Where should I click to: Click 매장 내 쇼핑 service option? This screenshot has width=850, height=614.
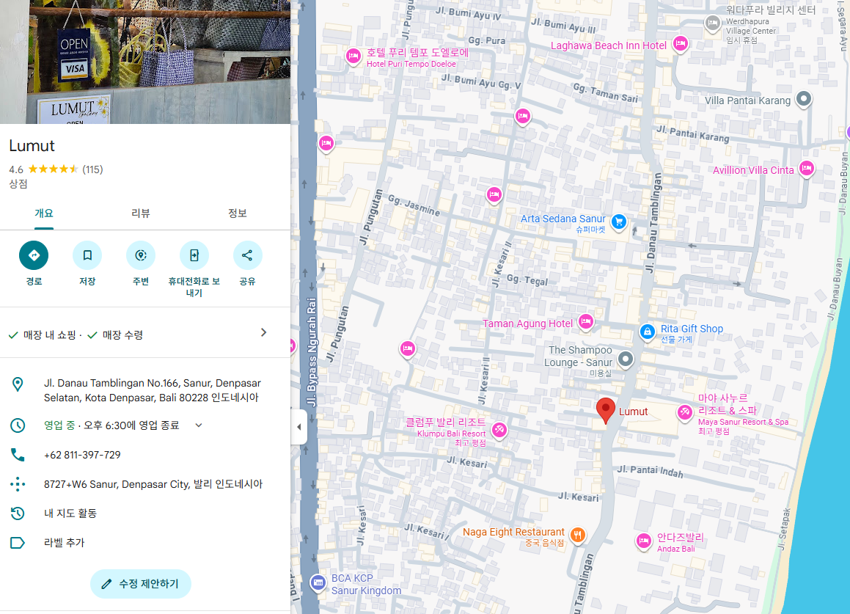click(49, 335)
